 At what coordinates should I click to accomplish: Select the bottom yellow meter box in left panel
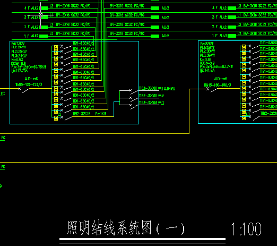coord(56,118)
